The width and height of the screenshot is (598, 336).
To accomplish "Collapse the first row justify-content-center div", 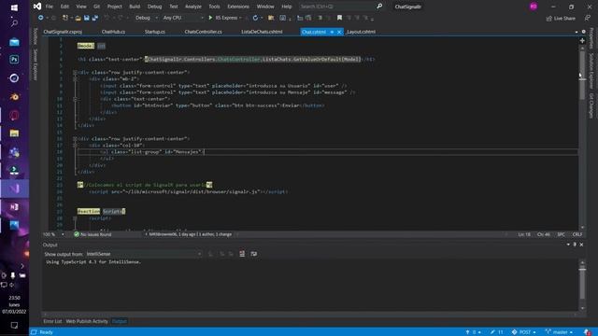I will tap(75, 73).
